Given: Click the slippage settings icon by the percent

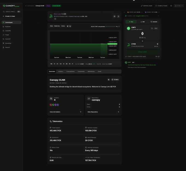Looking at the screenshot, I should coord(159,57).
